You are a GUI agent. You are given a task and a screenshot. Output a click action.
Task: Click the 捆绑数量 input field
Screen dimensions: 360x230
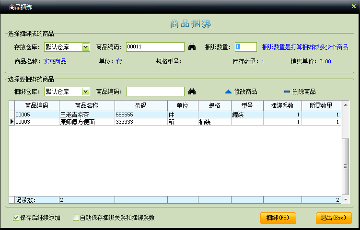point(246,47)
